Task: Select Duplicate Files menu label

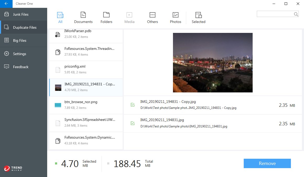Action: click(x=25, y=27)
